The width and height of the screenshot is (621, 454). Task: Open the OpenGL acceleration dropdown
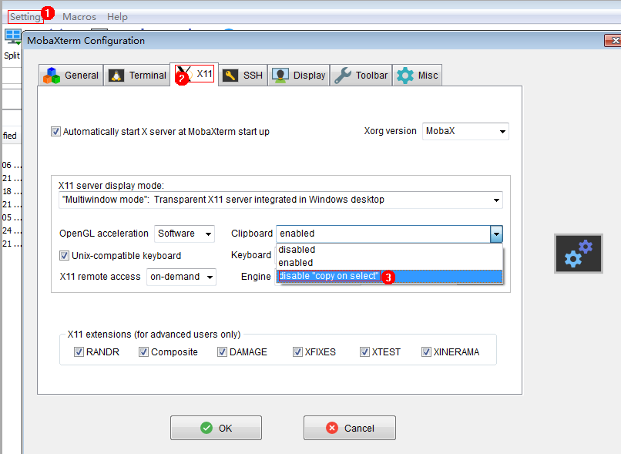(x=185, y=234)
